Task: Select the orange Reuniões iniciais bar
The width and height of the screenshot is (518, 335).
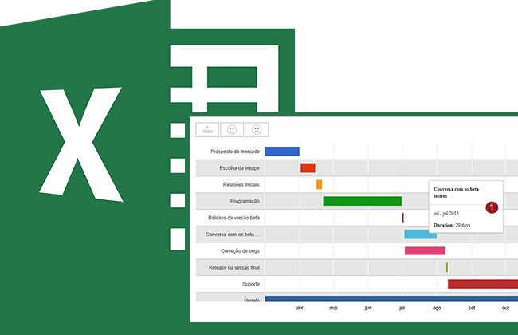Action: coord(319,184)
